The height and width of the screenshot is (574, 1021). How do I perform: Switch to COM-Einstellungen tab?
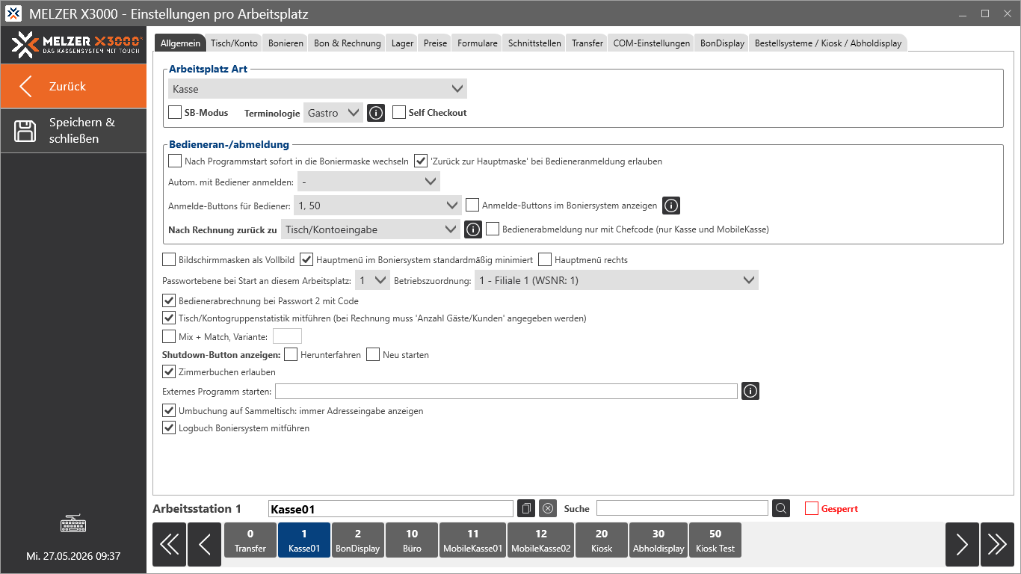[x=652, y=43]
